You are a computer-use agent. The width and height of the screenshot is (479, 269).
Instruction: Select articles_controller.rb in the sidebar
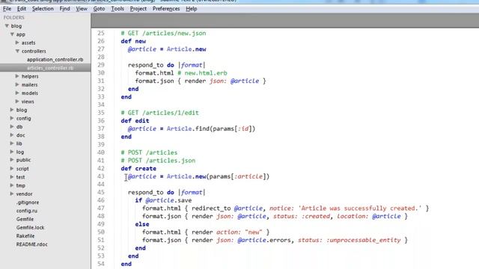click(x=50, y=68)
